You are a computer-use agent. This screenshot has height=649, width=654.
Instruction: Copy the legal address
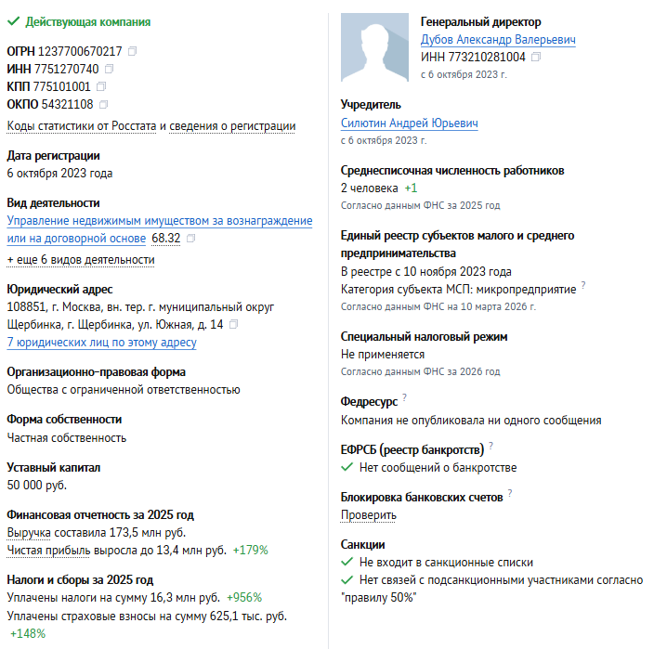[x=234, y=325]
